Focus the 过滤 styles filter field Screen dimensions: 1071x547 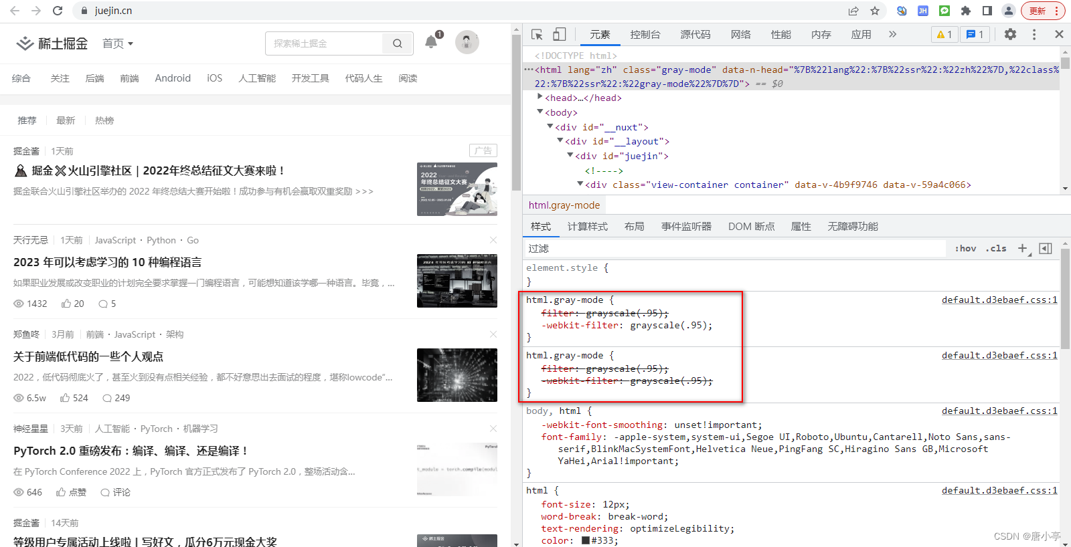pos(734,248)
